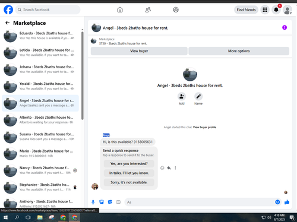Click buyer avatar beside quick responses
The width and height of the screenshot is (297, 222).
(95, 186)
